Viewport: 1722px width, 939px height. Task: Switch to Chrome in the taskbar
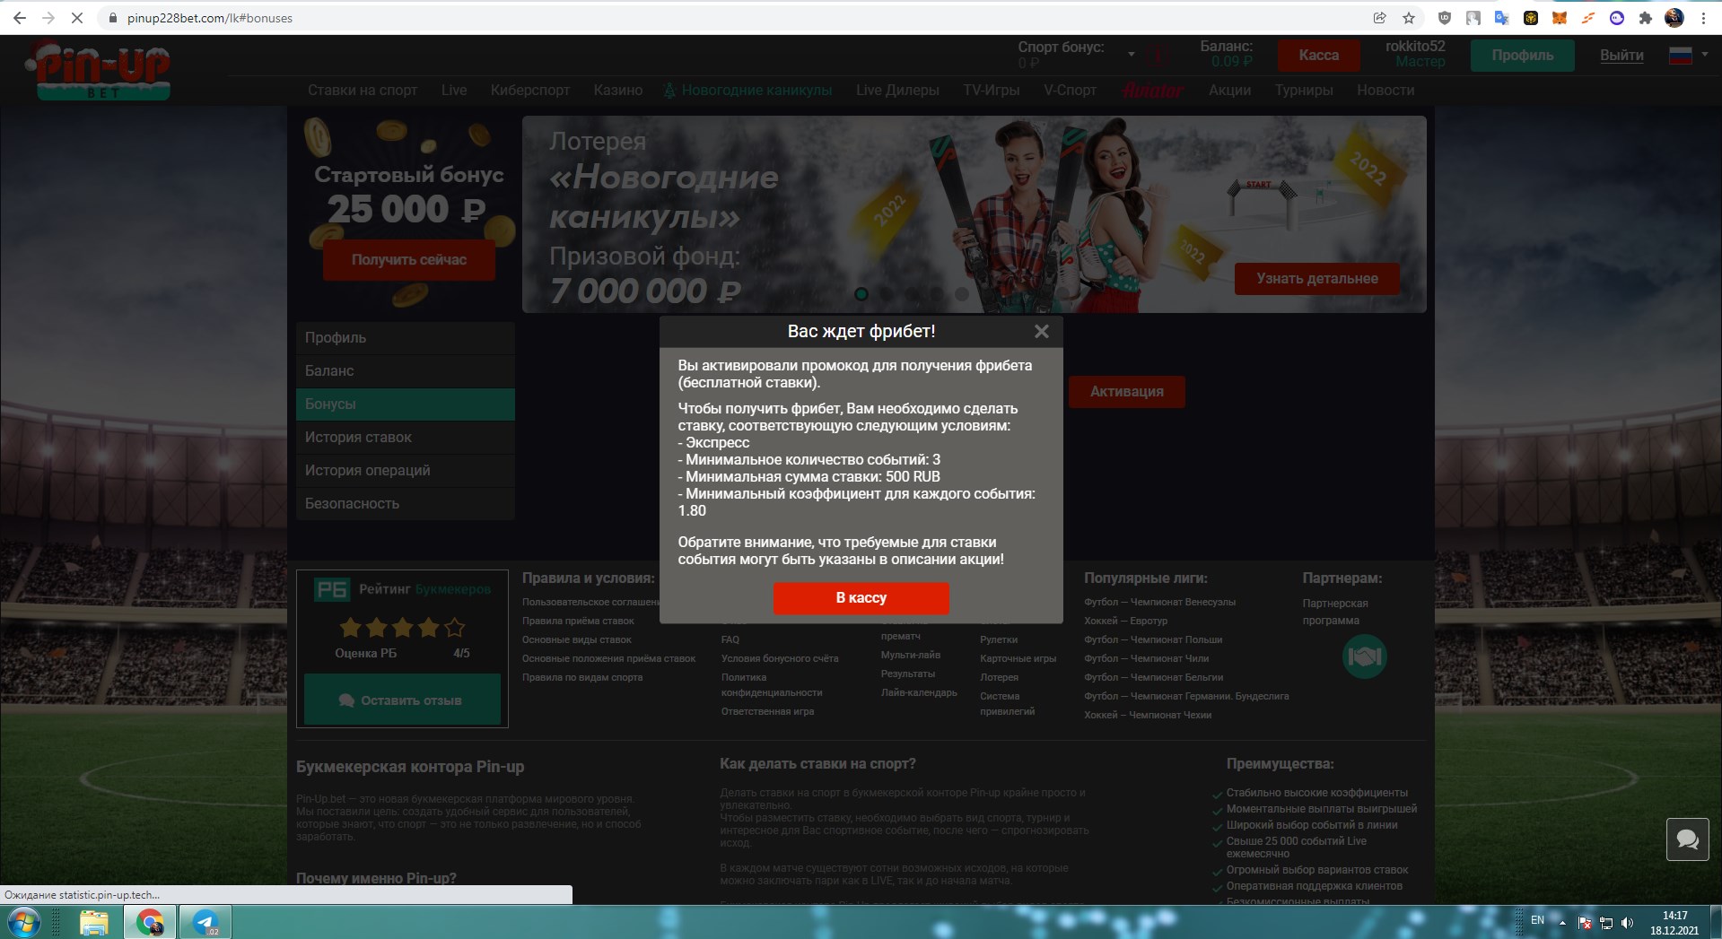point(150,922)
